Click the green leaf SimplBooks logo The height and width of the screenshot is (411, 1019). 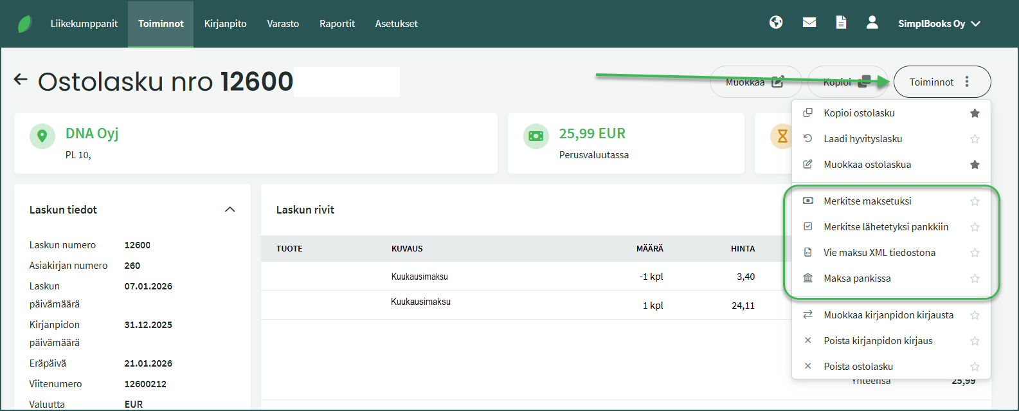(x=25, y=24)
